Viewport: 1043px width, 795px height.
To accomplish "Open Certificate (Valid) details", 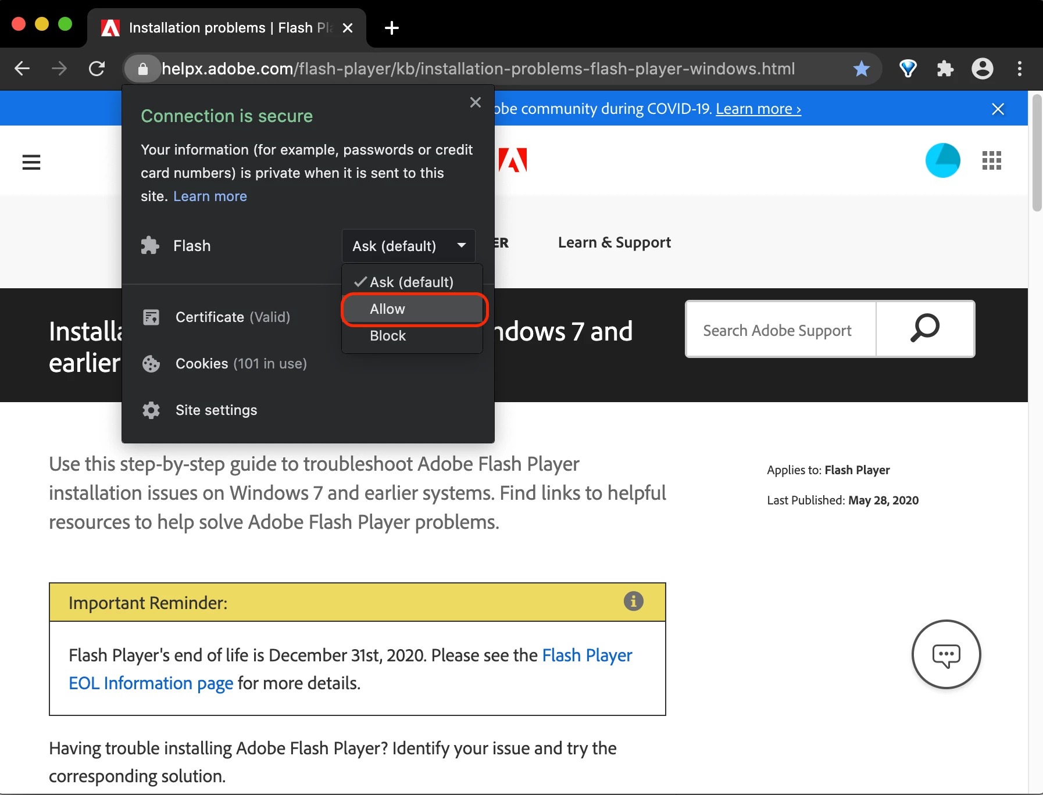I will click(x=233, y=317).
